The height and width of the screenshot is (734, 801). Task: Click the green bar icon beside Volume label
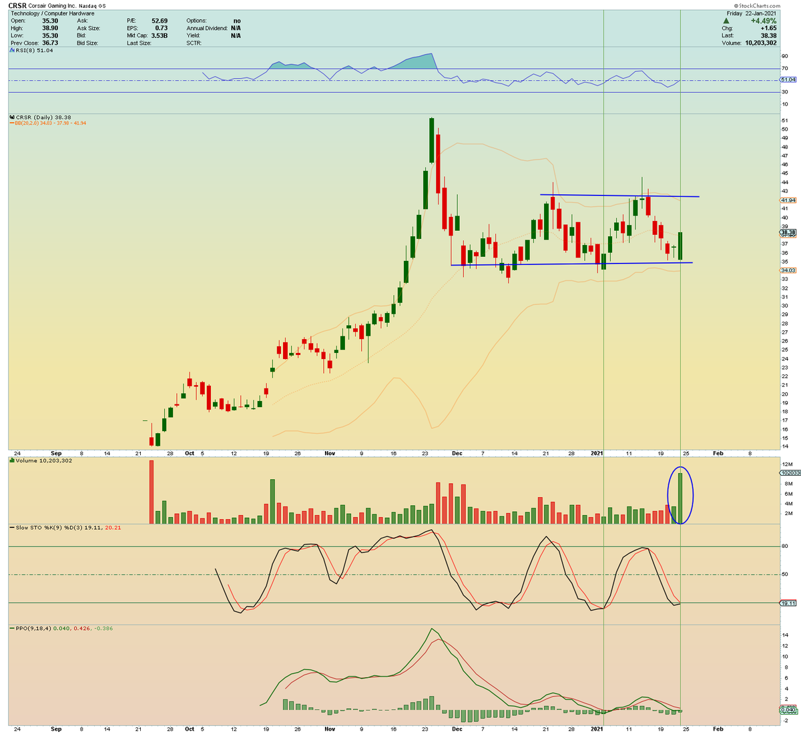[11, 461]
